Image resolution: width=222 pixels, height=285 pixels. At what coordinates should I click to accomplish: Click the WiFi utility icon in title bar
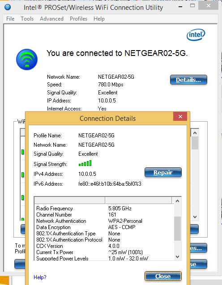point(8,7)
